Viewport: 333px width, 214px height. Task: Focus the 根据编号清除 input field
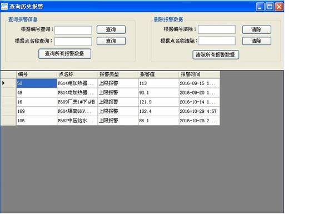point(217,29)
